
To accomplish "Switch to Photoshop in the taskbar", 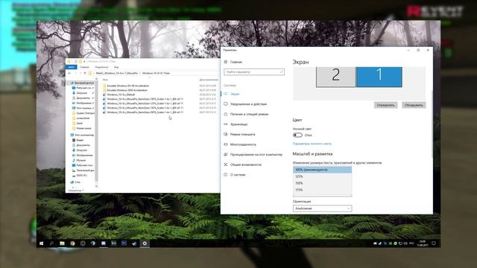I will [124, 243].
